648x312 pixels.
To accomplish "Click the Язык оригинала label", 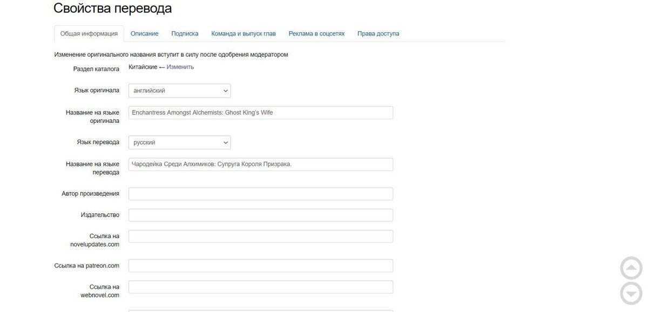I will (97, 91).
